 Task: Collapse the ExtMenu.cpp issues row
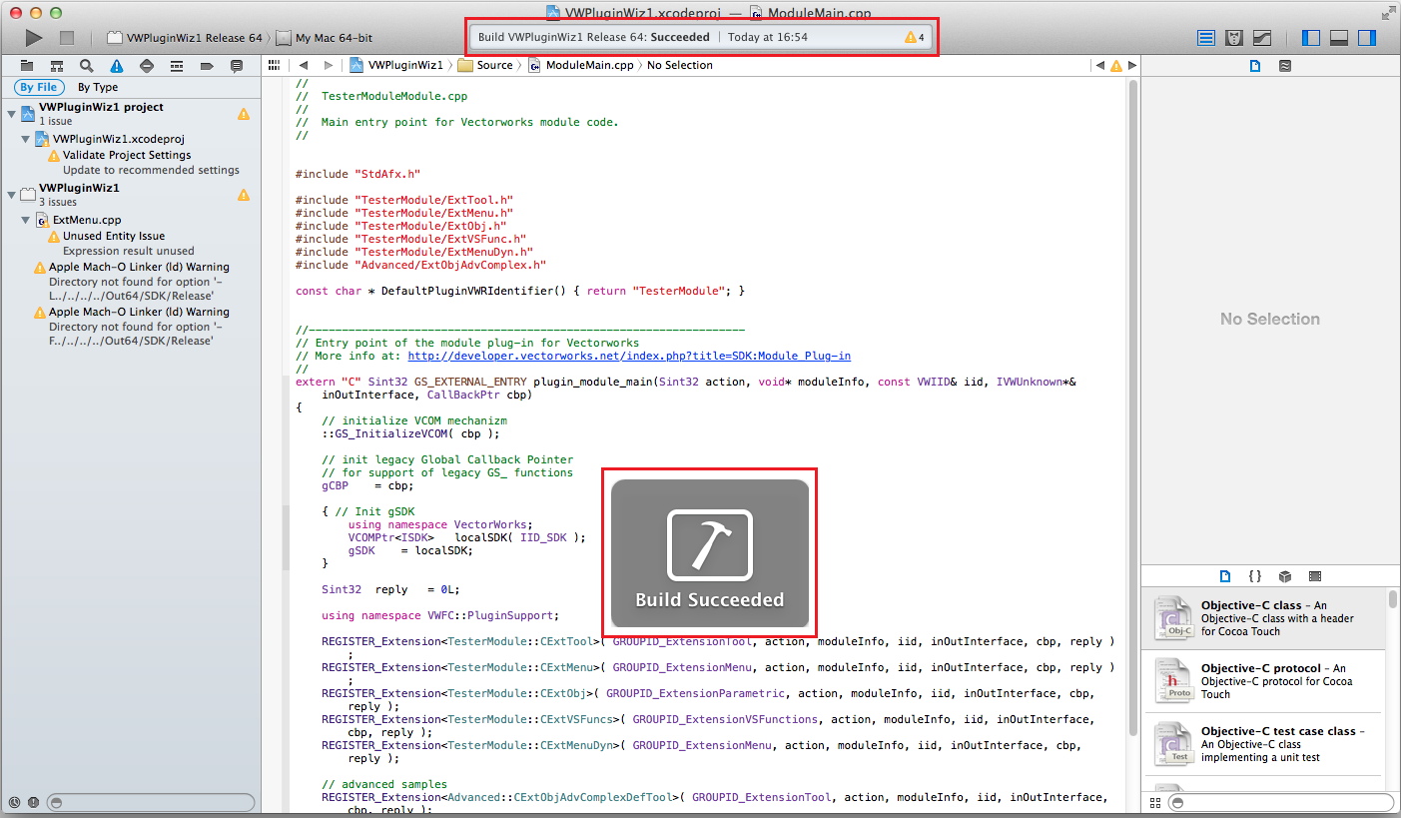(x=26, y=220)
